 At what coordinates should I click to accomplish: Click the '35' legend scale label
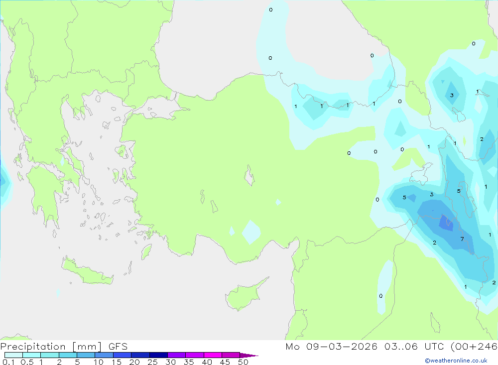(189, 362)
